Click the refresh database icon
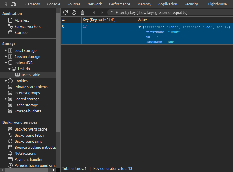This screenshot has height=172, width=233. click(x=65, y=12)
